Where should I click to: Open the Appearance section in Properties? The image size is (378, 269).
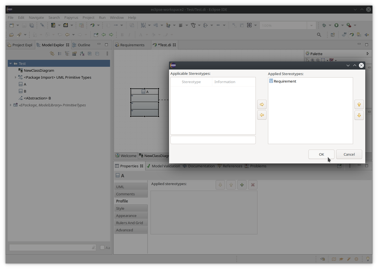point(131,216)
